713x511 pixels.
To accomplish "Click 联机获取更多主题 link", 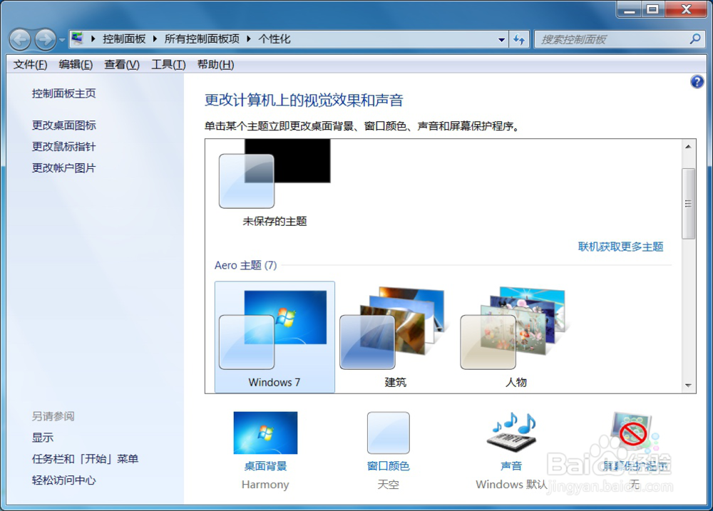I will coord(620,247).
